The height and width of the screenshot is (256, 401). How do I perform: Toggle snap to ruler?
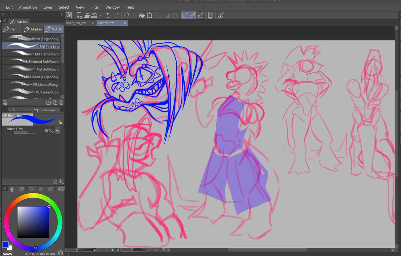click(185, 15)
